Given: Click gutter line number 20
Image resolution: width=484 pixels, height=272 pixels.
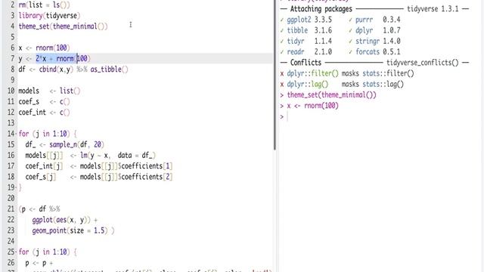Looking at the screenshot, I should 11,198.
